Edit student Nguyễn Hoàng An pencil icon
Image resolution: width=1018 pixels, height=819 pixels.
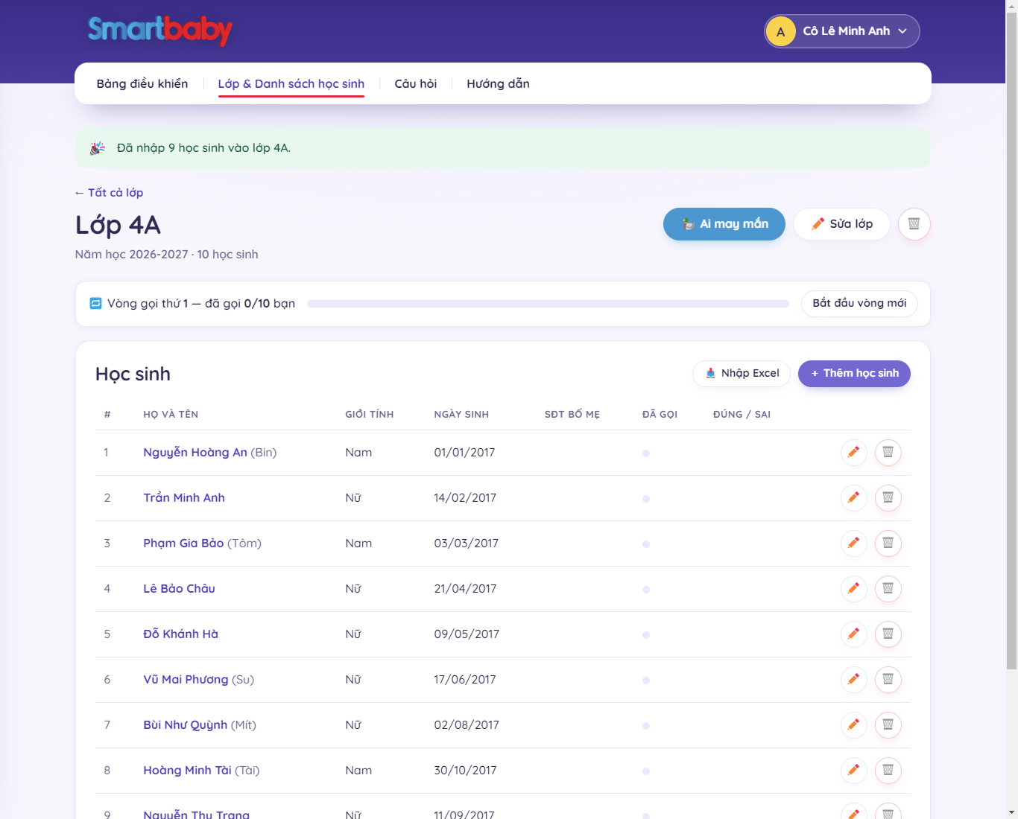tap(853, 453)
